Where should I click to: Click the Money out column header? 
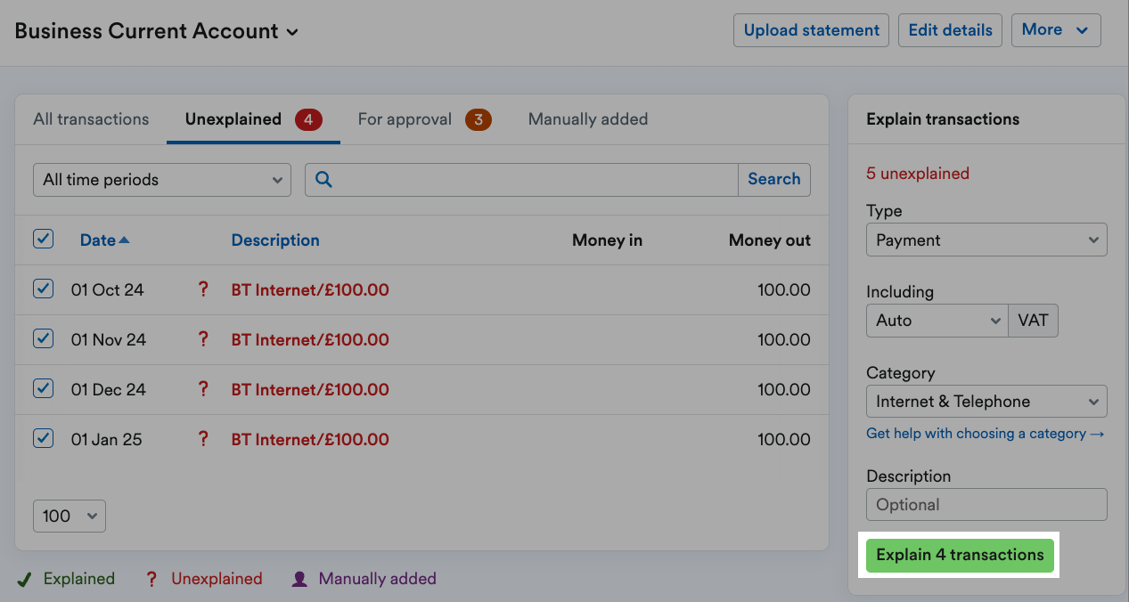tap(770, 240)
